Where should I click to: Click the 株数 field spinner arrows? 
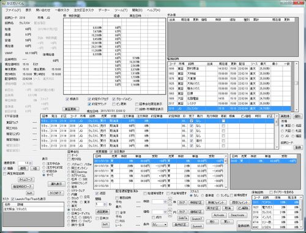165,202
